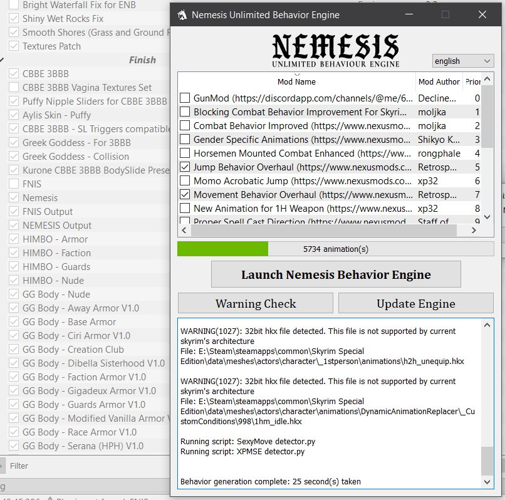Click the Update Engine button
The height and width of the screenshot is (500, 505).
coord(416,303)
